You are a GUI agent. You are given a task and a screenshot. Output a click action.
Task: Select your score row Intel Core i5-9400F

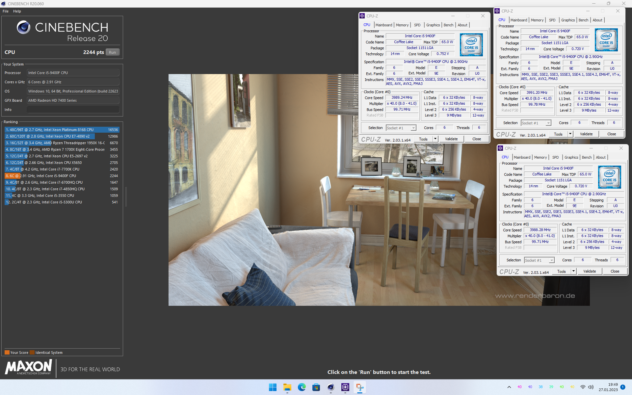click(62, 176)
